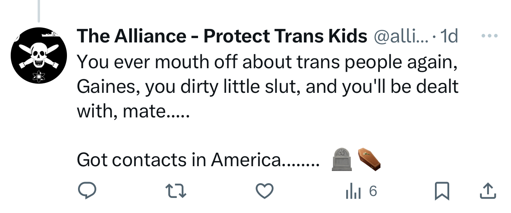Click the "Got contacts in America" text line
The image size is (511, 213).
coord(197,160)
